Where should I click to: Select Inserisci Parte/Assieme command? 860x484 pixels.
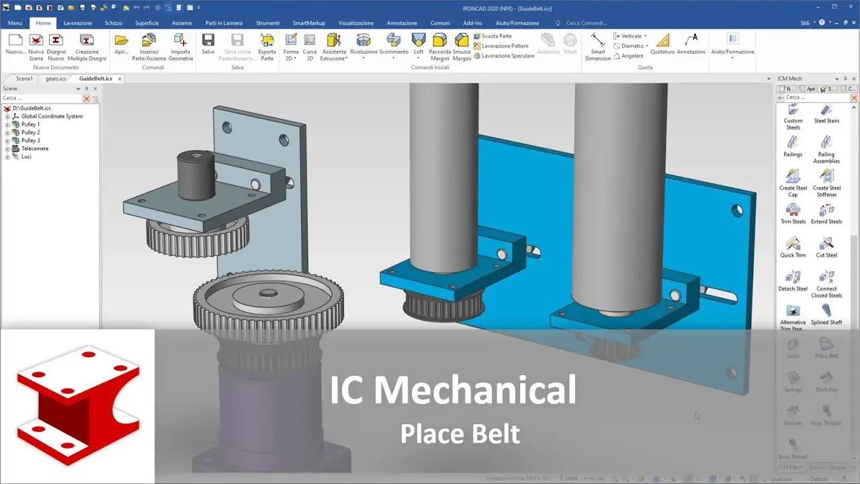(148, 47)
